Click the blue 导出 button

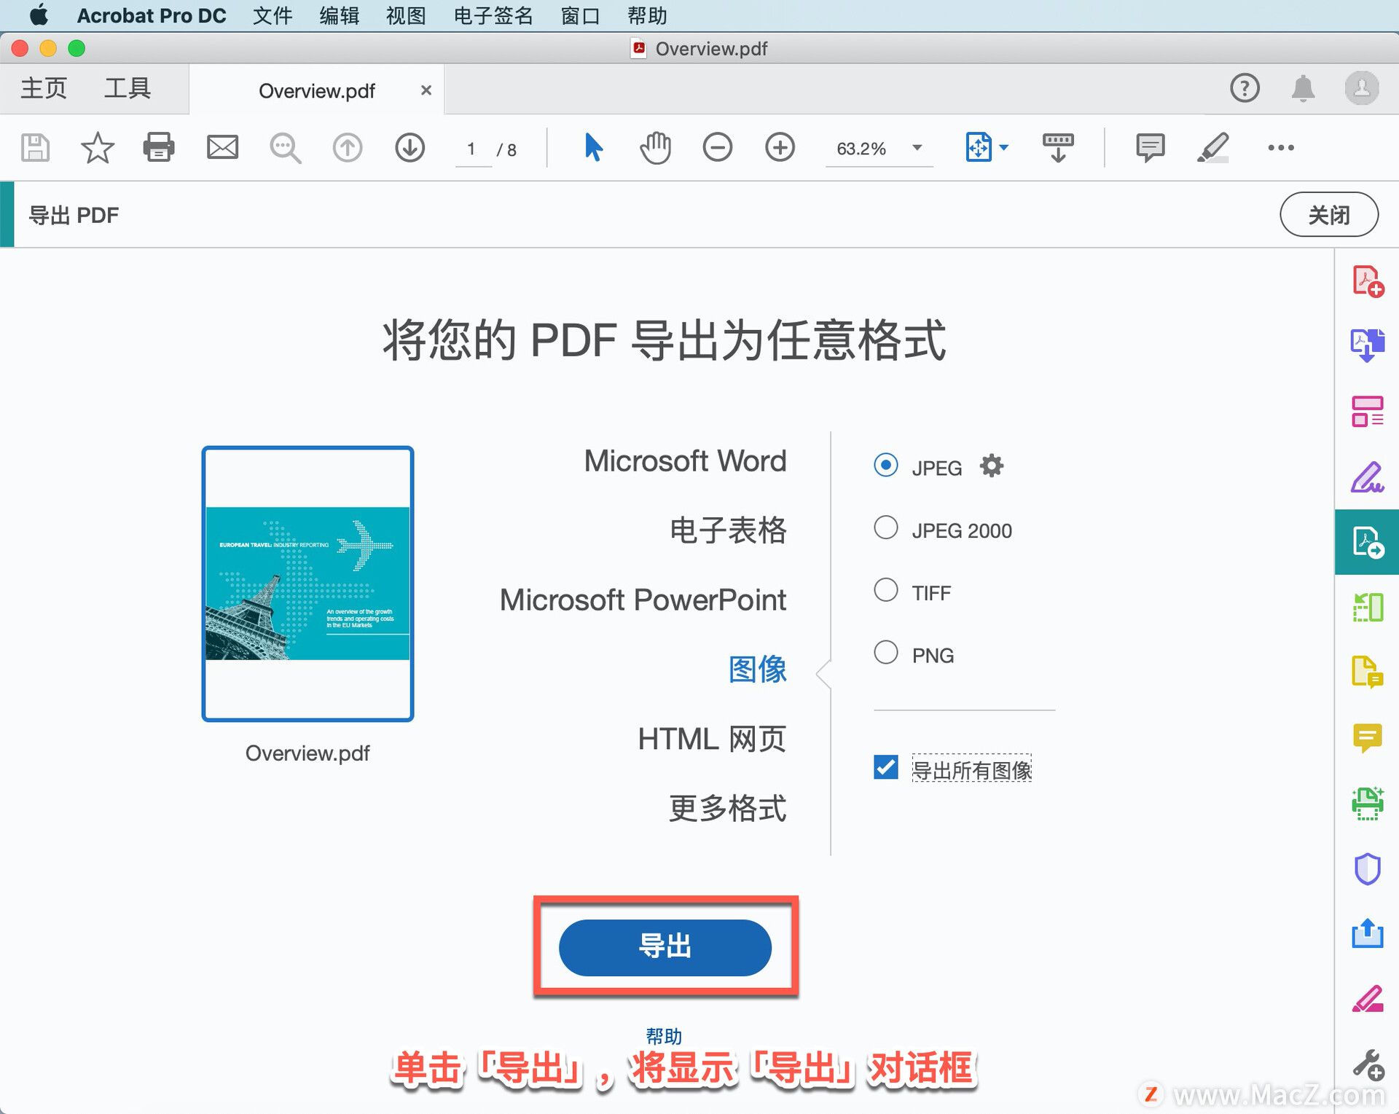pyautogui.click(x=665, y=946)
